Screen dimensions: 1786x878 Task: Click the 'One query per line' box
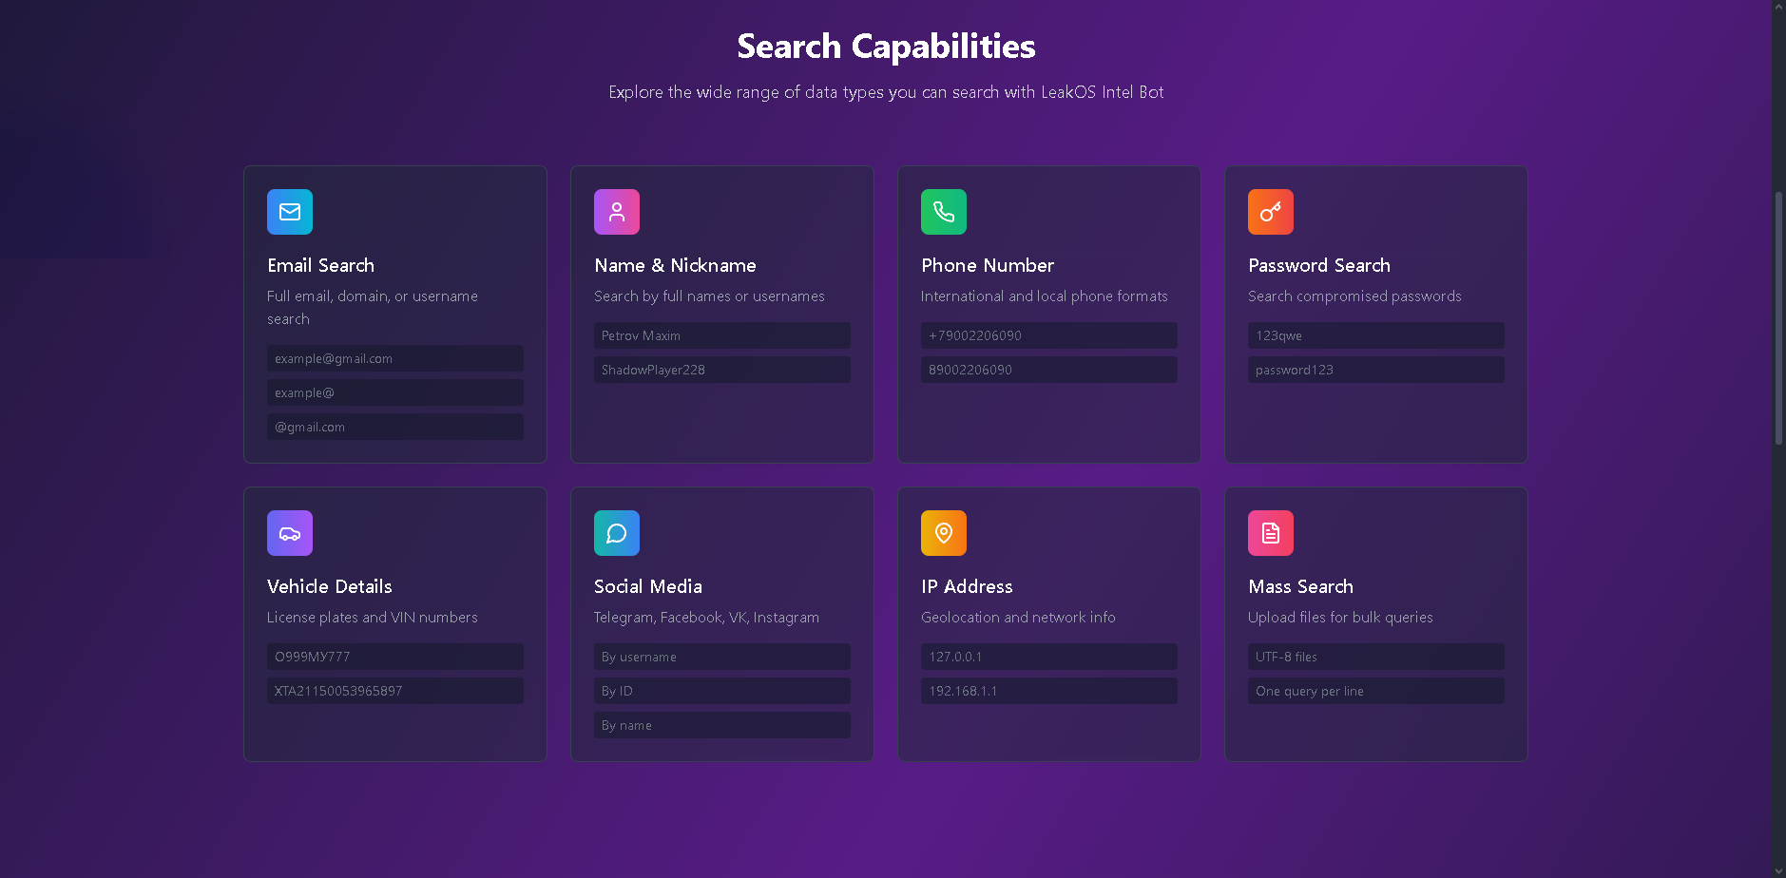point(1376,691)
